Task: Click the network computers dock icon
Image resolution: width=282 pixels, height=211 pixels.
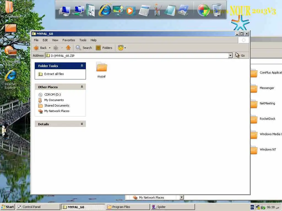Action: coord(78,11)
